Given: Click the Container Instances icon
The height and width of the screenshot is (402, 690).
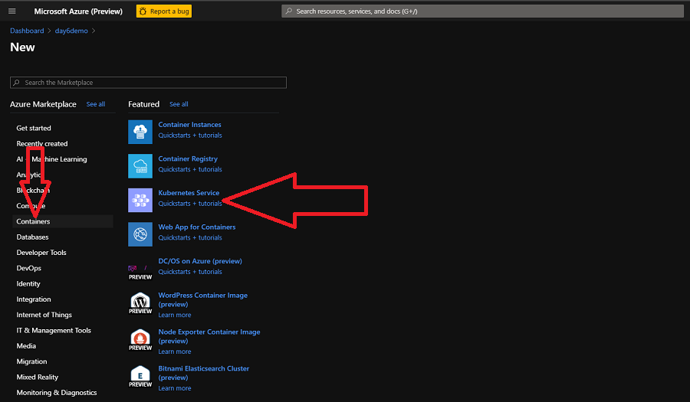Looking at the screenshot, I should pyautogui.click(x=140, y=132).
